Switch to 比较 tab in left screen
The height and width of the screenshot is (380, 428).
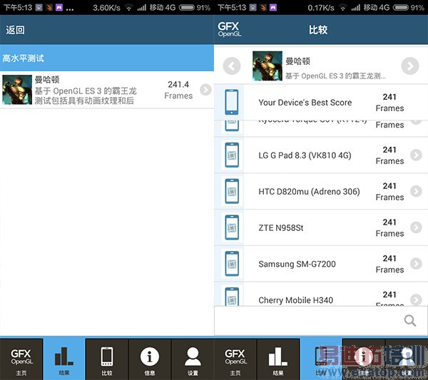107,359
